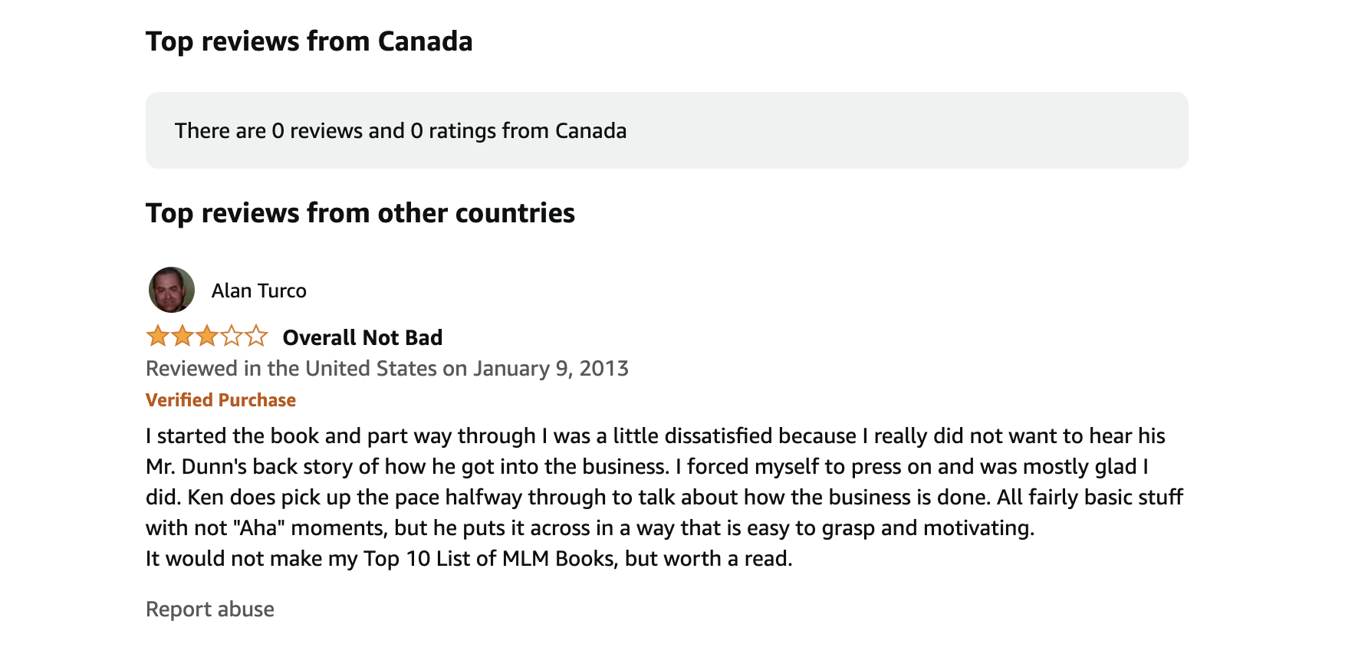
Task: Click the word 'Reviewed' under the star rating
Action: [x=192, y=369]
